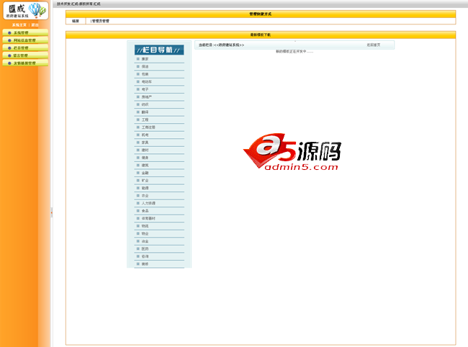Image resolution: width=468 pixels, height=347 pixels.
Task: Expand the 网站信息管理 menu
Action: [x=25, y=40]
